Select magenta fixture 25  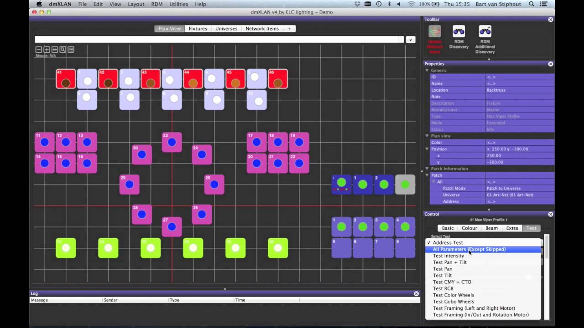(x=214, y=184)
